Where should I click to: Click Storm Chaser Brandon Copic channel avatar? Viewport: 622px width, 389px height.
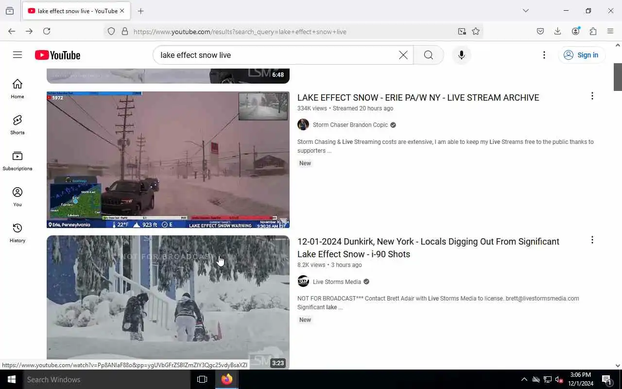(303, 125)
